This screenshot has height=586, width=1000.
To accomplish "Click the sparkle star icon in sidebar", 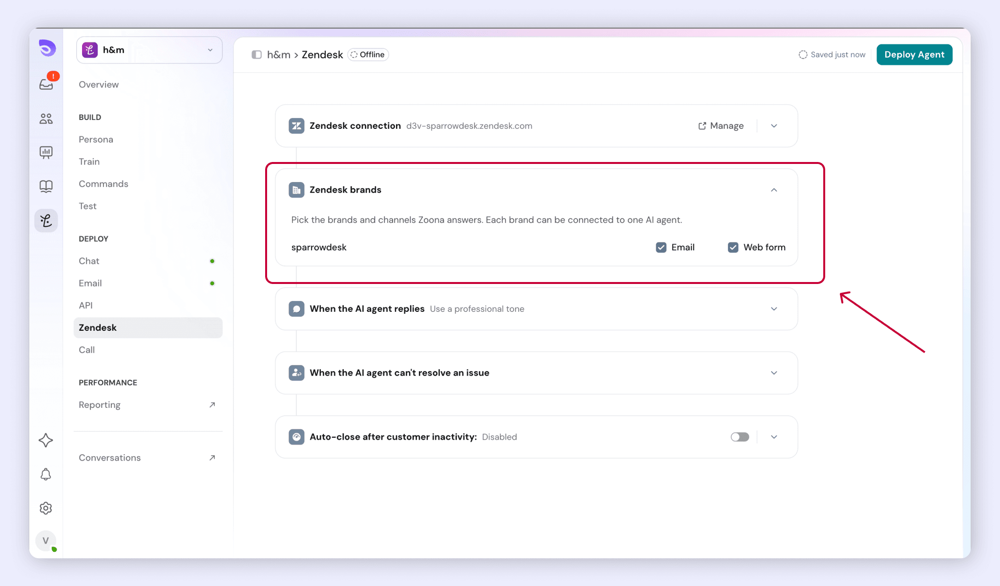I will click(46, 440).
